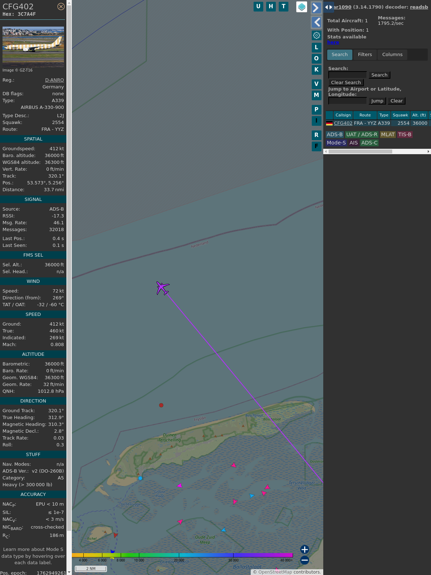Switch to the Columns tab
Viewport: 431px width, 575px height.
pyautogui.click(x=392, y=55)
